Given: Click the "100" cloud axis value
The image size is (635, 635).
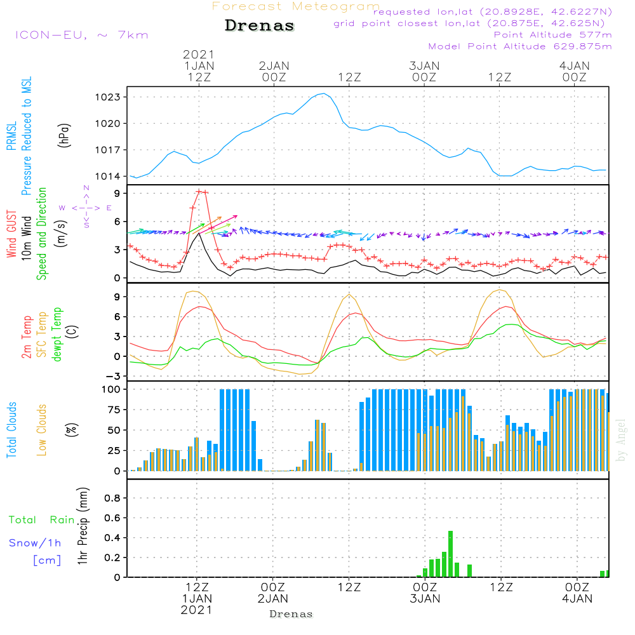Looking at the screenshot, I should 111,390.
